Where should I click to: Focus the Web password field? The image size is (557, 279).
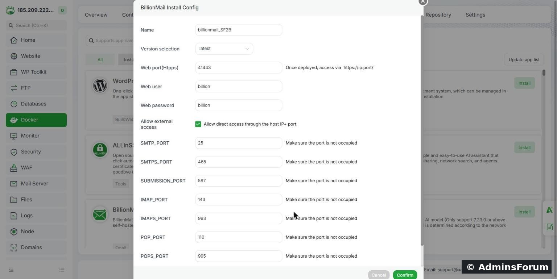click(x=239, y=105)
